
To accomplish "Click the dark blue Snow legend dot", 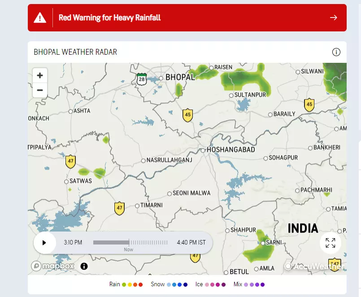I will [185, 284].
